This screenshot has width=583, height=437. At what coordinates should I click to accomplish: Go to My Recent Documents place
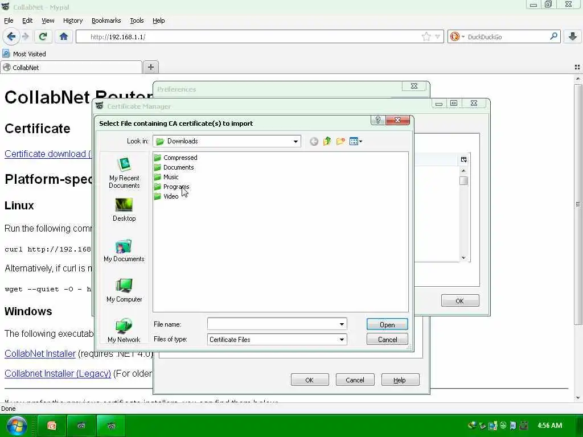(124, 172)
